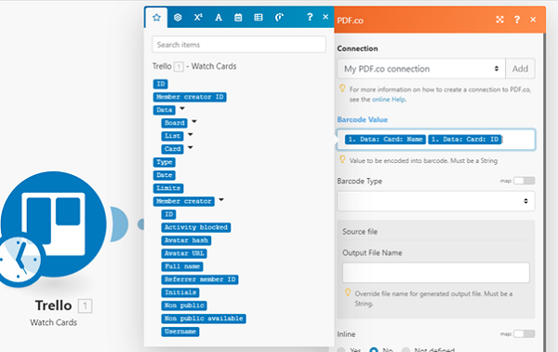Collapse the Data item arrow
This screenshot has width=558, height=352.
pos(182,108)
